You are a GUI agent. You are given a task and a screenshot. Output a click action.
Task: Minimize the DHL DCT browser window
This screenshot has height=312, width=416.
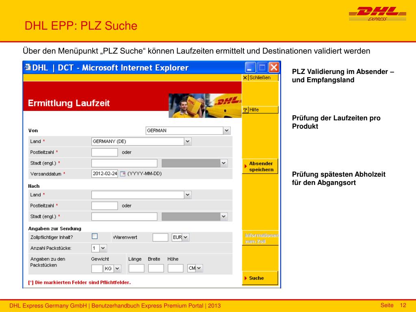(250, 67)
